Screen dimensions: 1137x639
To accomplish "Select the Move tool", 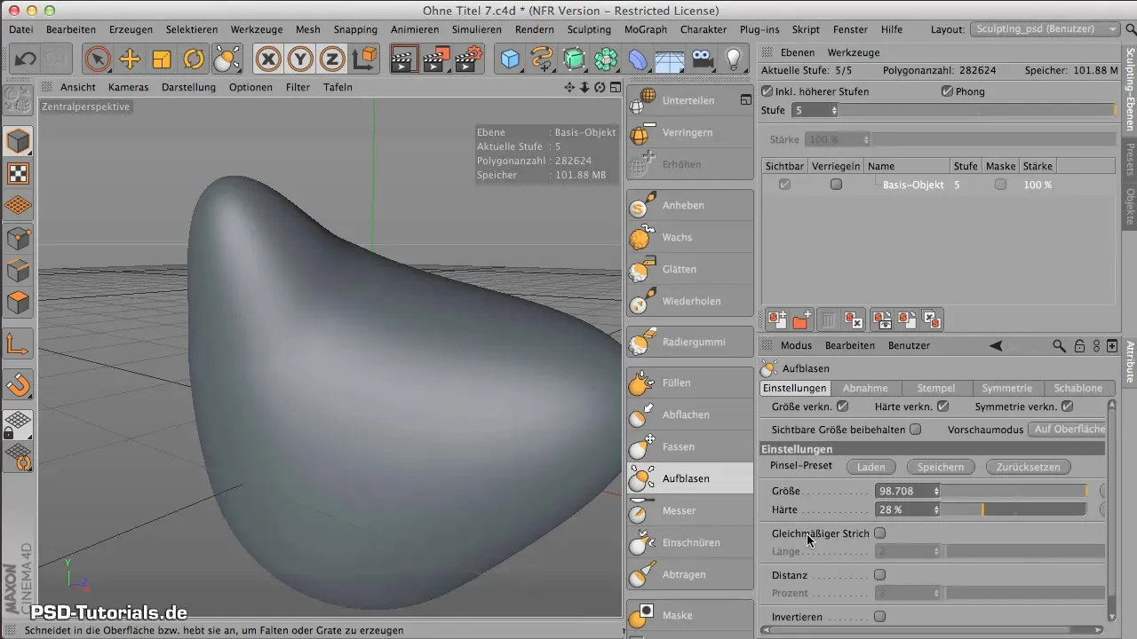I will coord(130,59).
